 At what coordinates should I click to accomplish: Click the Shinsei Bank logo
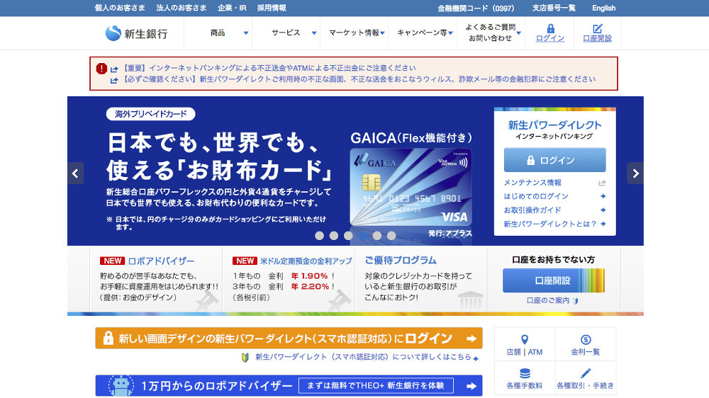point(136,33)
